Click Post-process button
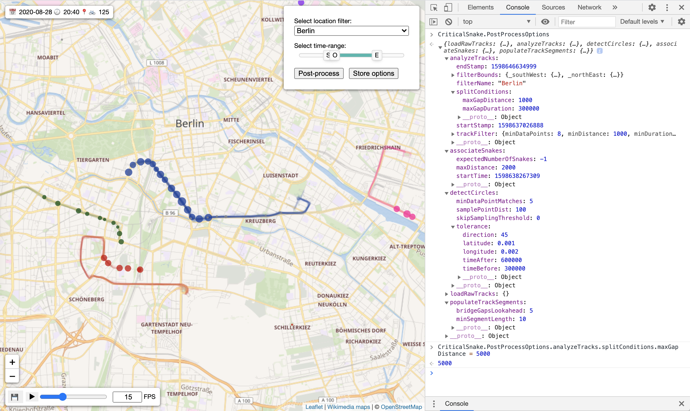This screenshot has height=411, width=690. pos(319,73)
